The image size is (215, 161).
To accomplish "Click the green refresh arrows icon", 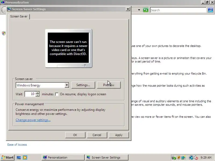I will pos(146,10).
